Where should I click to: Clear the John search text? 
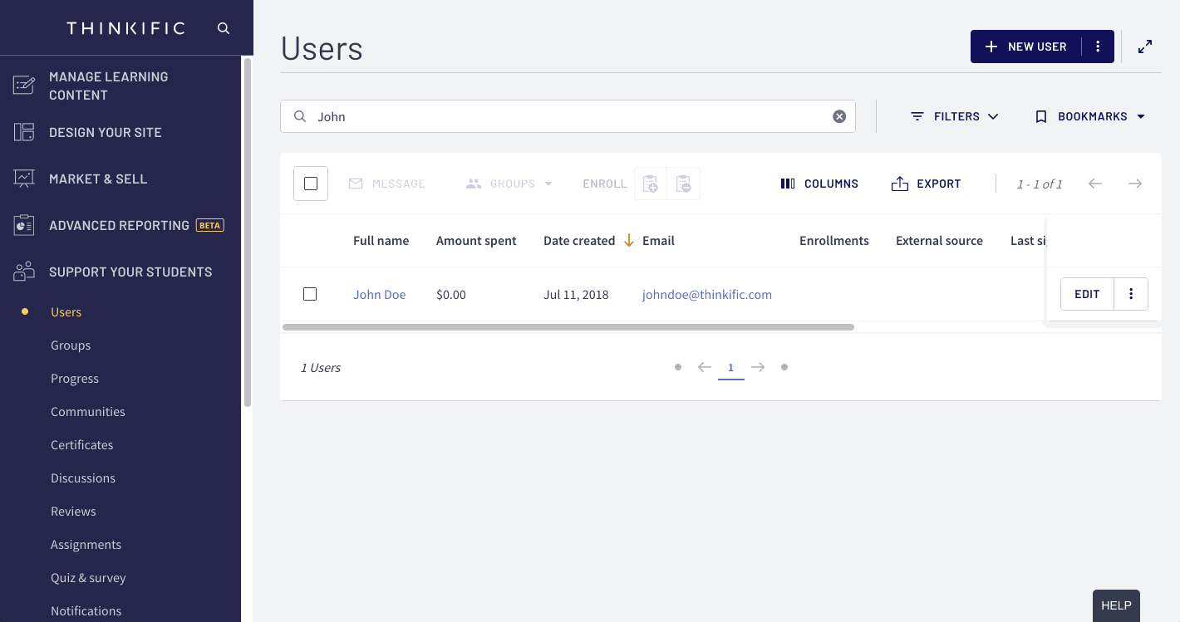tap(839, 116)
